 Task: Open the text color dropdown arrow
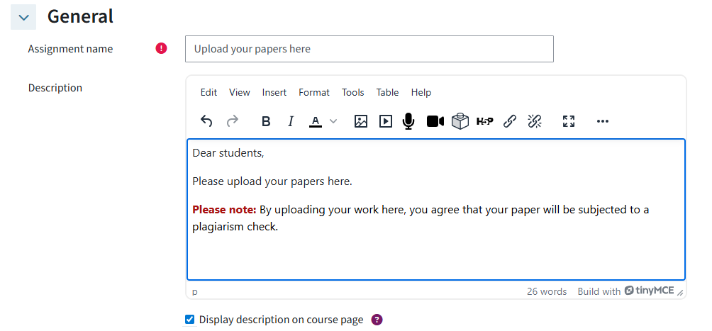pos(333,121)
